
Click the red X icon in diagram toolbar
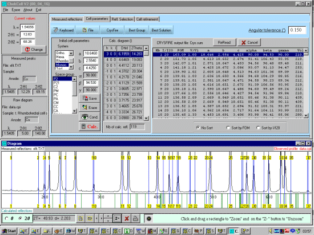point(127,218)
